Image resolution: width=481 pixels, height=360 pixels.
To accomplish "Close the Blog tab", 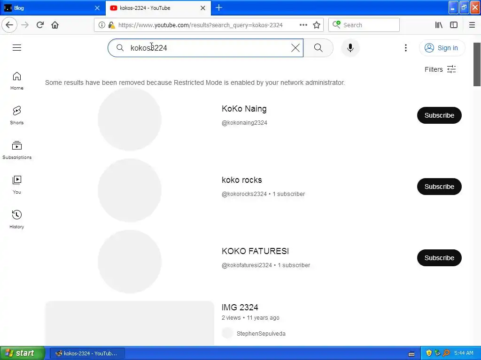I will pos(97,8).
